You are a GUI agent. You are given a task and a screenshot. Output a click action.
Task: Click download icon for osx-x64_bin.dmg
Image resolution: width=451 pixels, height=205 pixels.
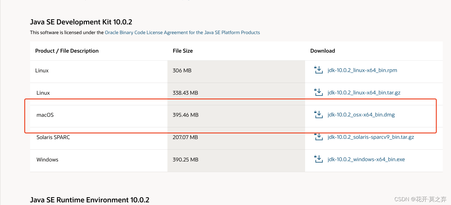(319, 114)
